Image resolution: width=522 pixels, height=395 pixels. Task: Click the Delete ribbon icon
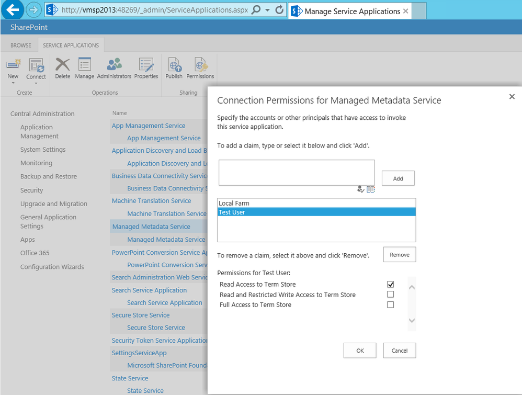(63, 64)
